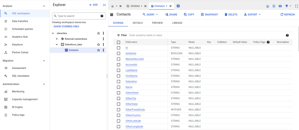Close the Contacts tab

(x=171, y=6)
